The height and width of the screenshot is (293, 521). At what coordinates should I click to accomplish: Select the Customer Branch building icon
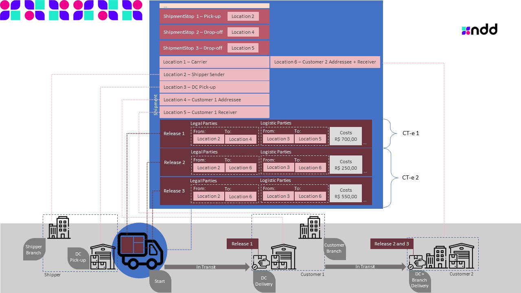(x=311, y=227)
